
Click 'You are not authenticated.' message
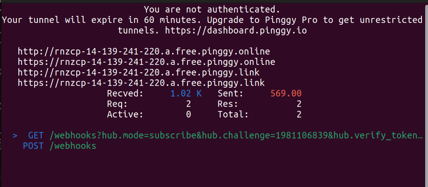tap(212, 10)
